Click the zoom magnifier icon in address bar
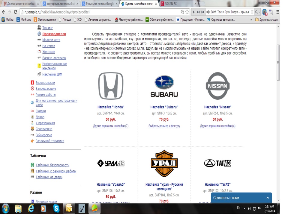This screenshot has height=215, width=288. tap(182, 12)
